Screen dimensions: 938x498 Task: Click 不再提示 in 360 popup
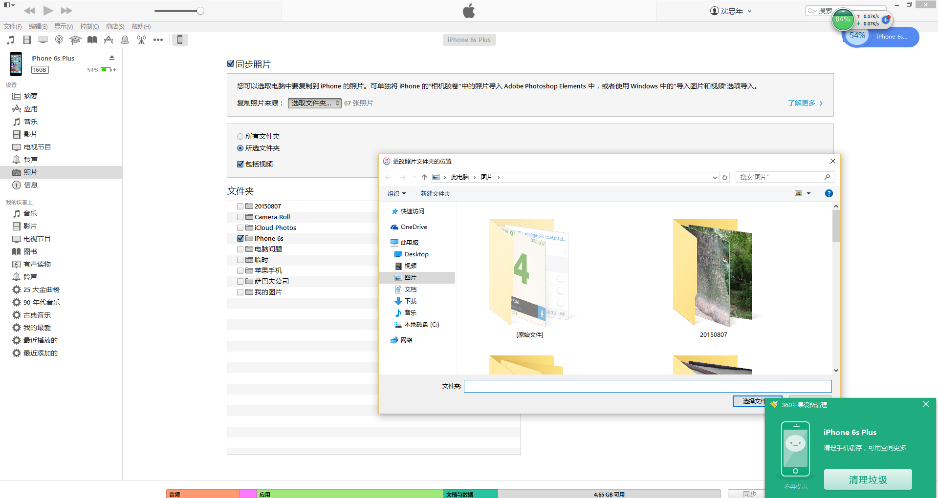(796, 487)
